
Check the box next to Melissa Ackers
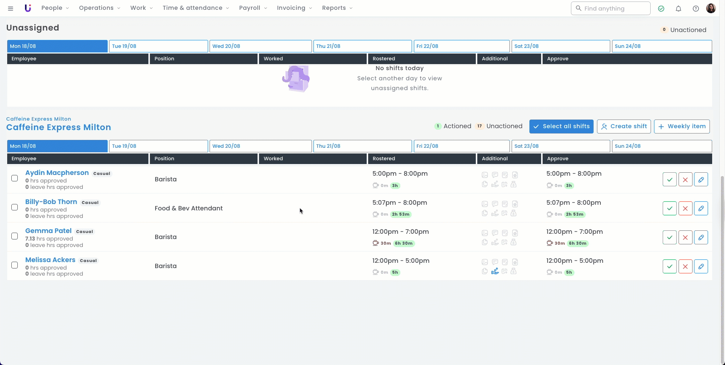(15, 265)
